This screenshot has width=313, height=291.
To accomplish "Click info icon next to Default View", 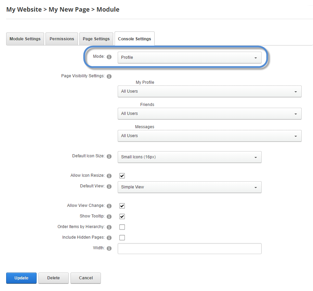I will click(x=109, y=187).
